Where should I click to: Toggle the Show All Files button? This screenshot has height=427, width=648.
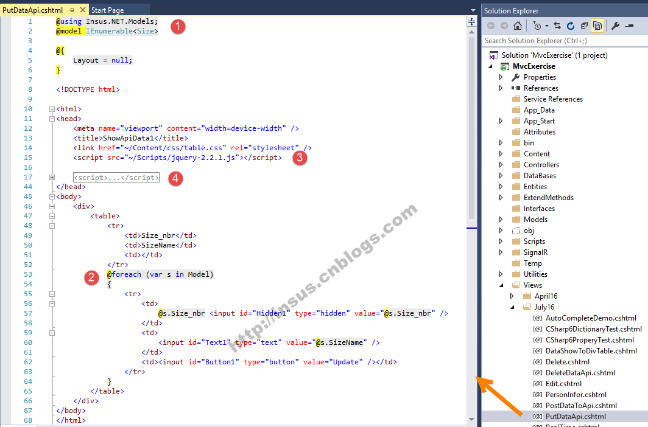tap(597, 26)
